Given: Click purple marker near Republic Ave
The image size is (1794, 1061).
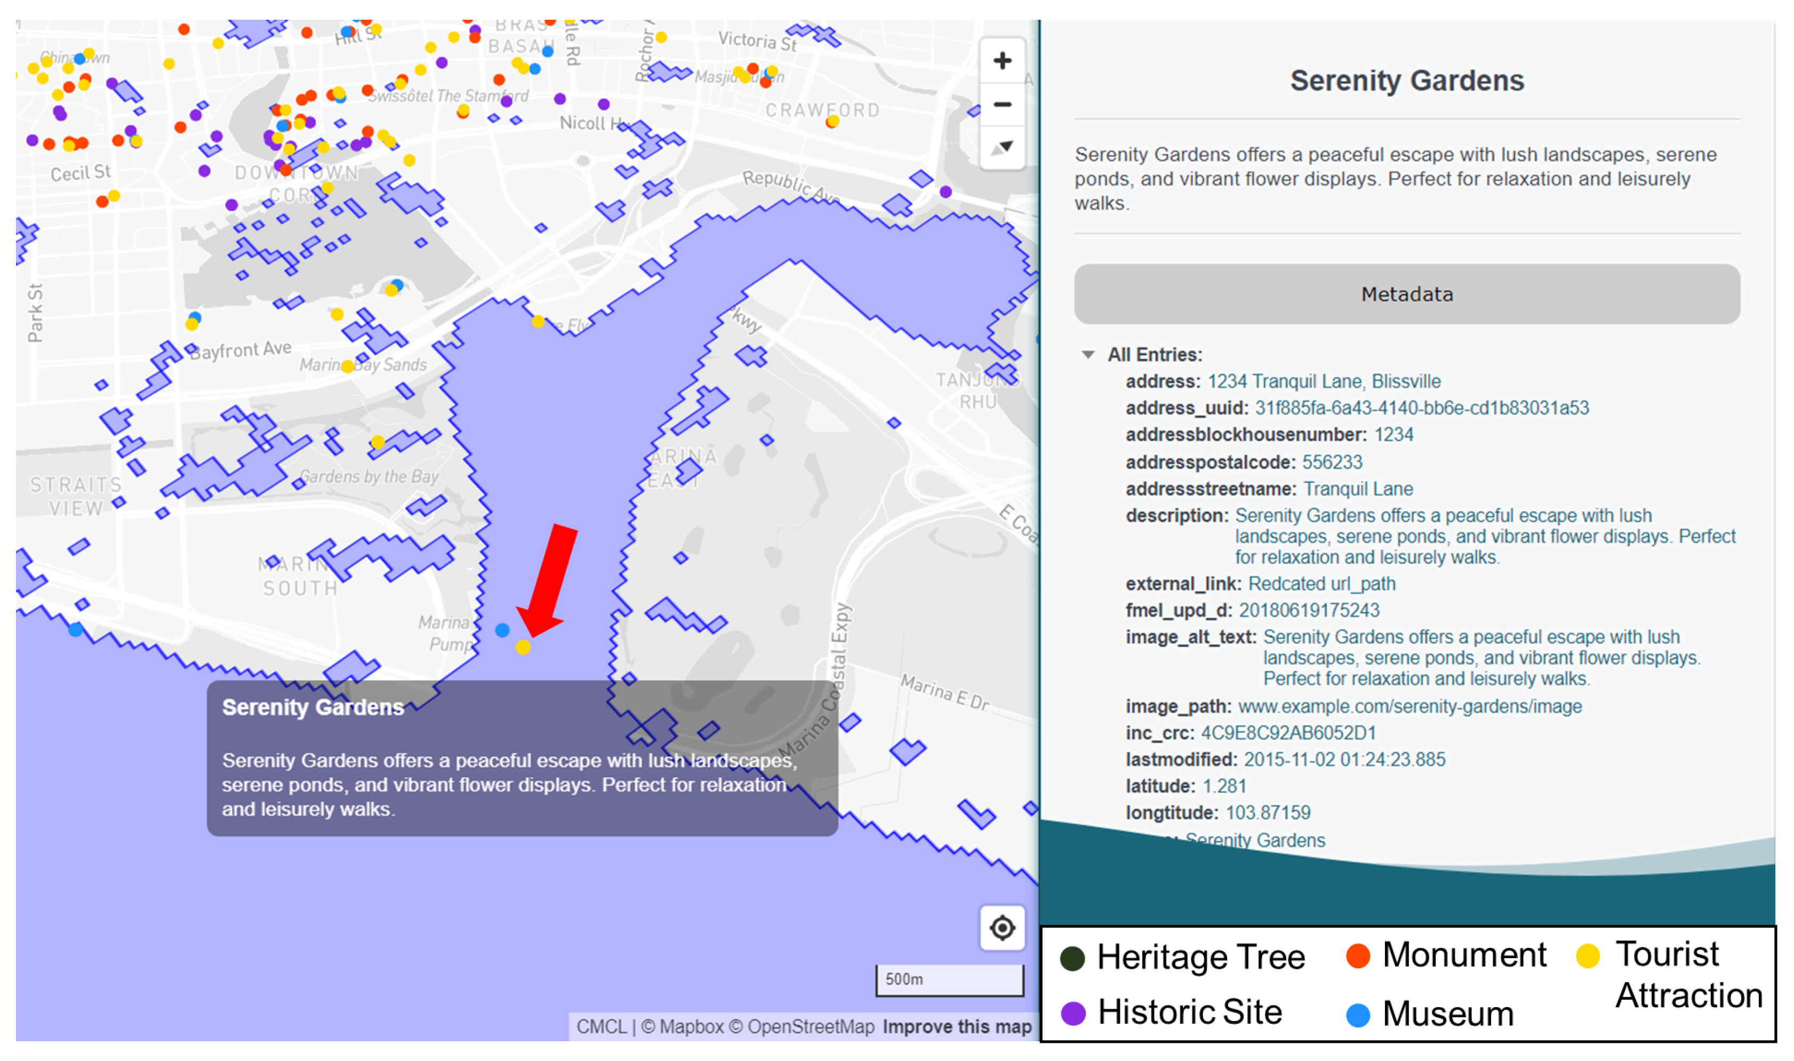Looking at the screenshot, I should tap(946, 192).
